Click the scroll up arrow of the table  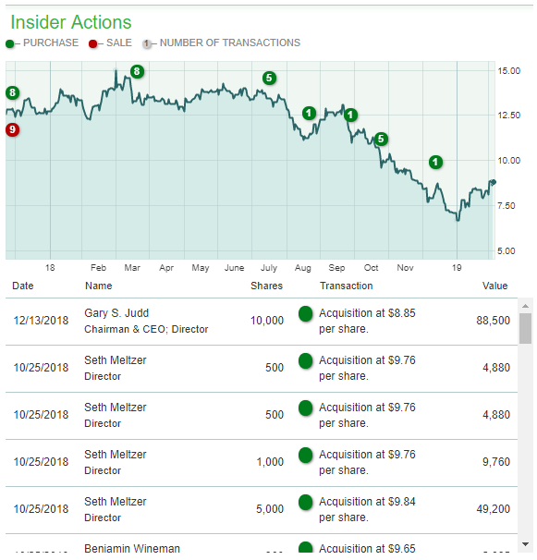click(x=525, y=306)
